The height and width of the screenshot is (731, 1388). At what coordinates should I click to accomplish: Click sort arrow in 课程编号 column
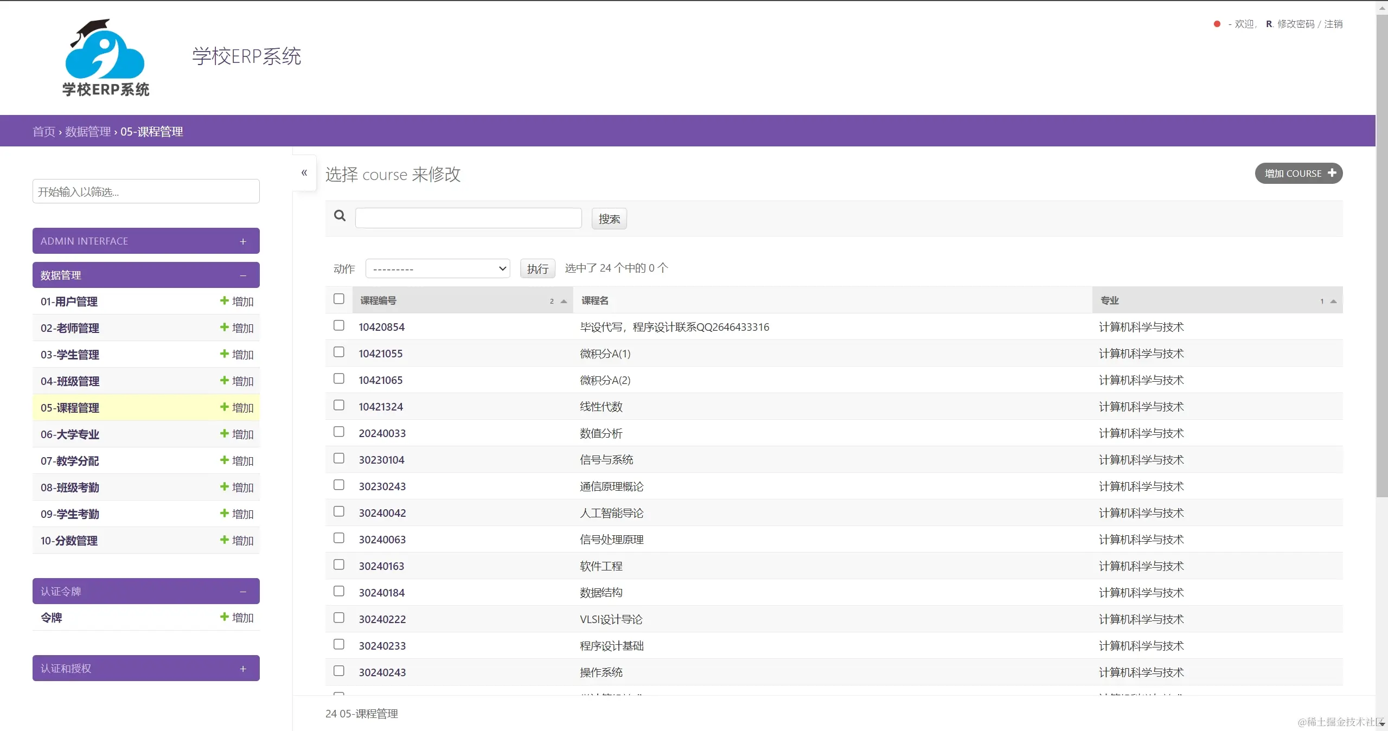point(564,301)
